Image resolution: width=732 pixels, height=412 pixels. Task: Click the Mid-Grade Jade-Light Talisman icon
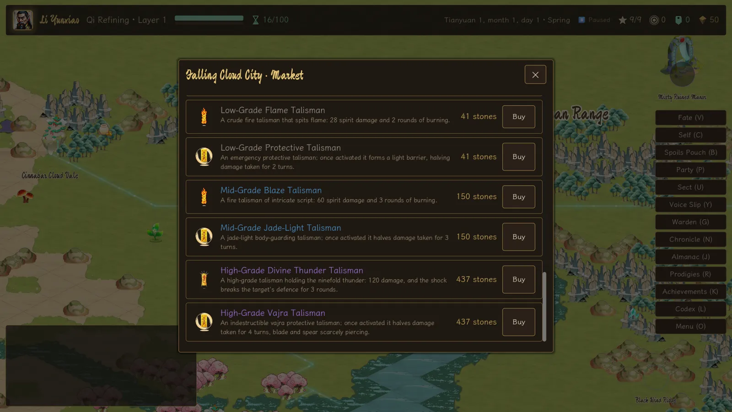click(x=204, y=237)
